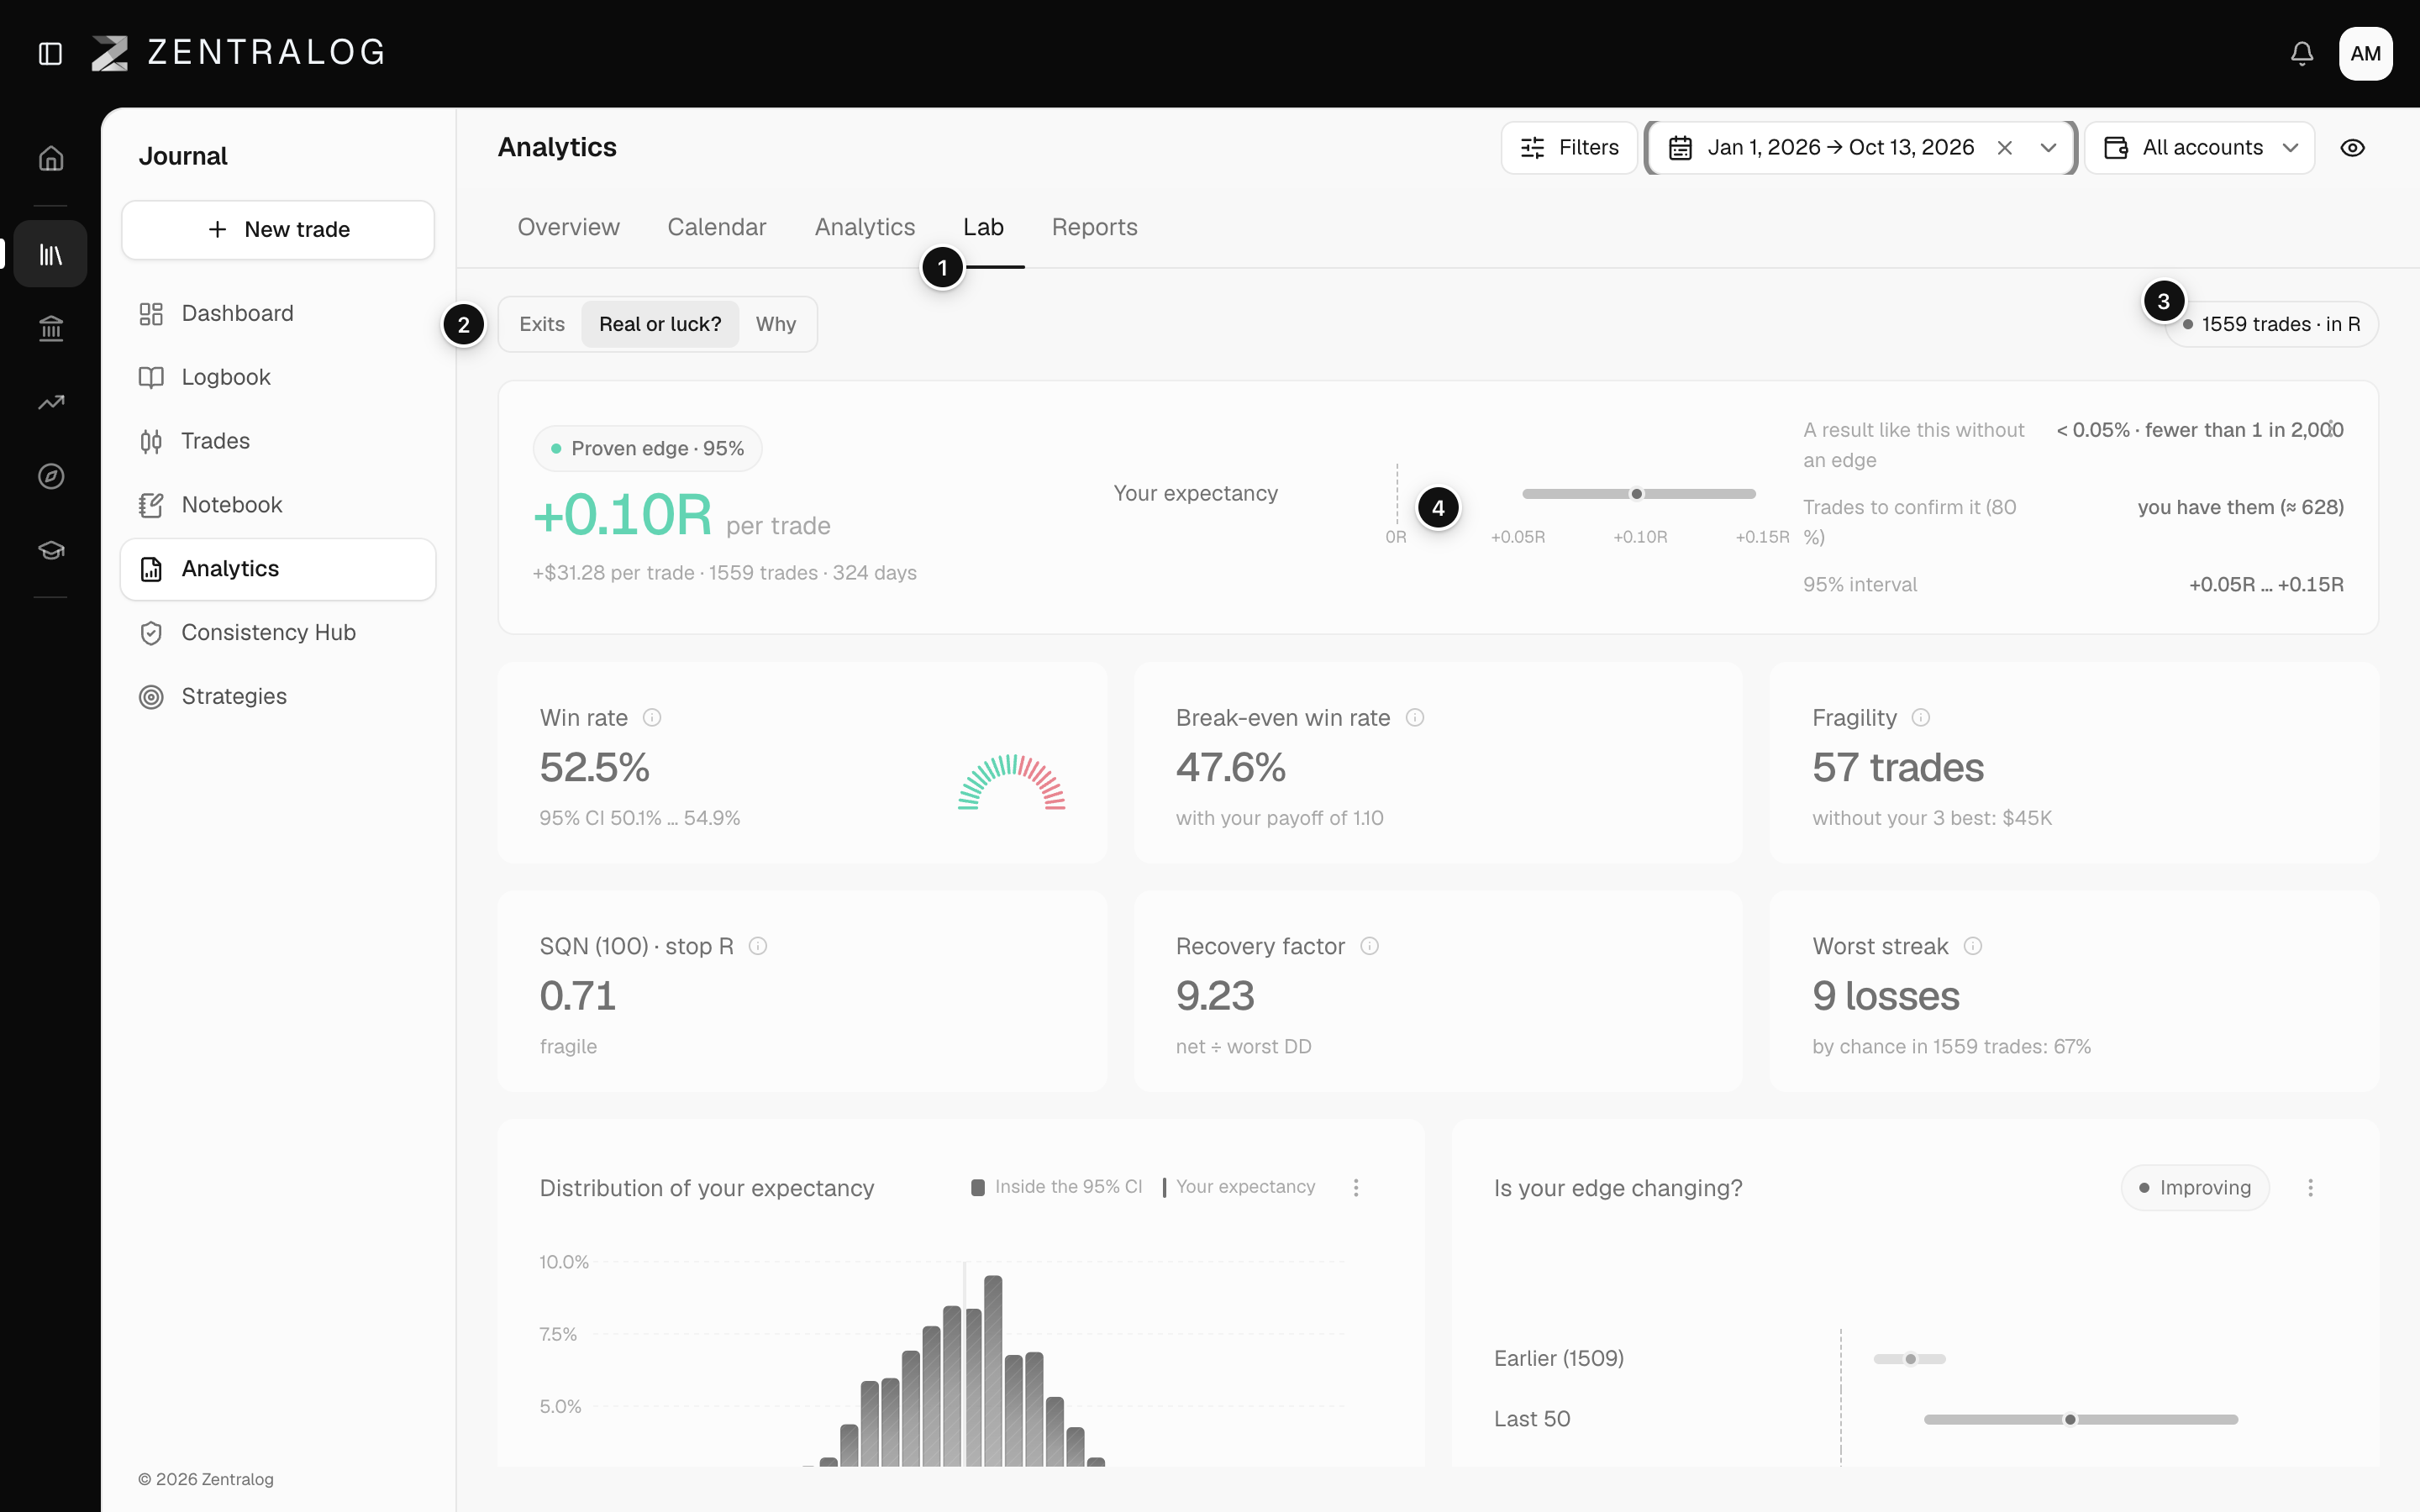Image resolution: width=2420 pixels, height=1512 pixels.
Task: Open options menu for Is your edge changing?
Action: point(2310,1187)
